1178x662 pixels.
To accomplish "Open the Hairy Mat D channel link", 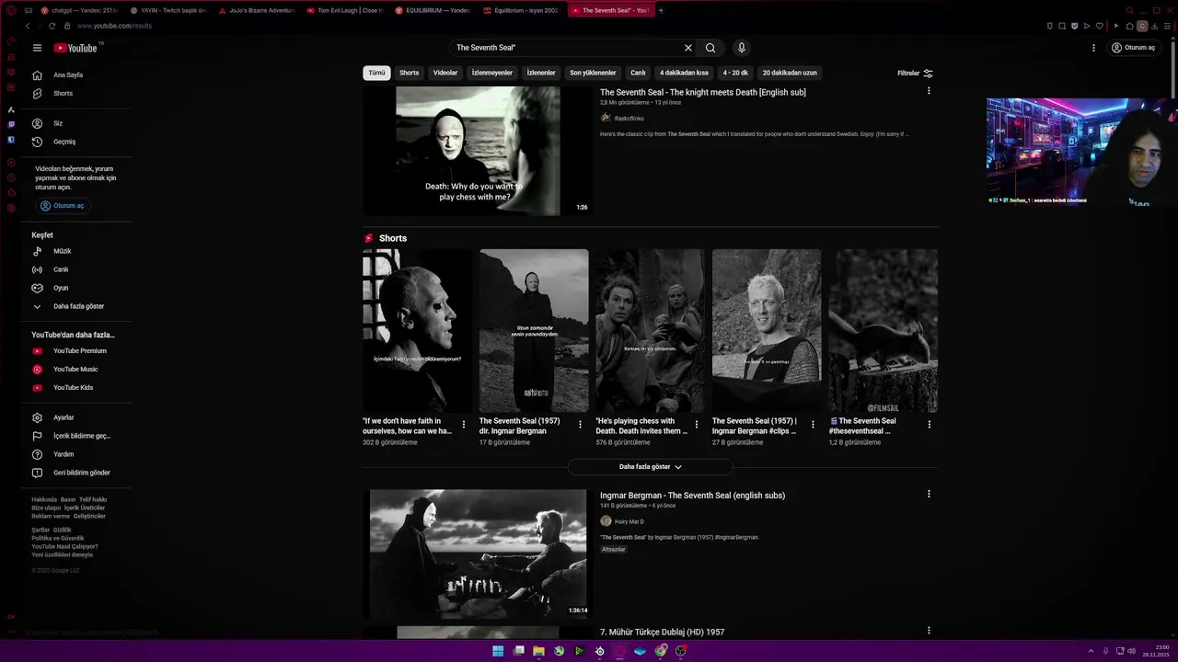I will point(629,521).
